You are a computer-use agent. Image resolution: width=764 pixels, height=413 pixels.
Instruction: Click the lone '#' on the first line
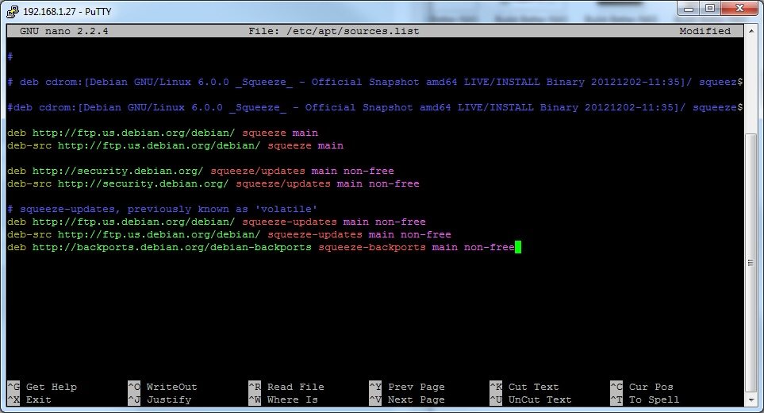(10, 56)
